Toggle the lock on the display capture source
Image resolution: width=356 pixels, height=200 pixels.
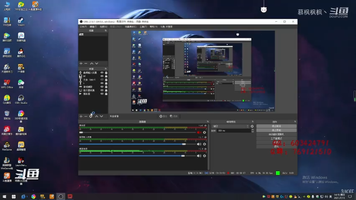106,90
